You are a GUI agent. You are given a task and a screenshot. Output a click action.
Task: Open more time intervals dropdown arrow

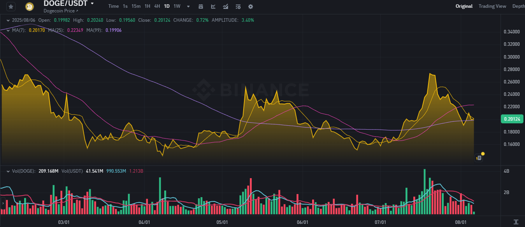[x=188, y=6]
